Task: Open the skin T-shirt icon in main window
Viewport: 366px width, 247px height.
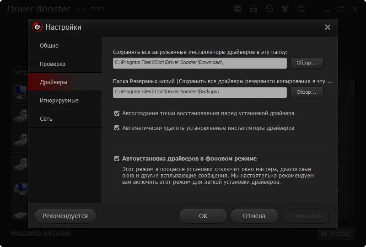Action: 285,9
